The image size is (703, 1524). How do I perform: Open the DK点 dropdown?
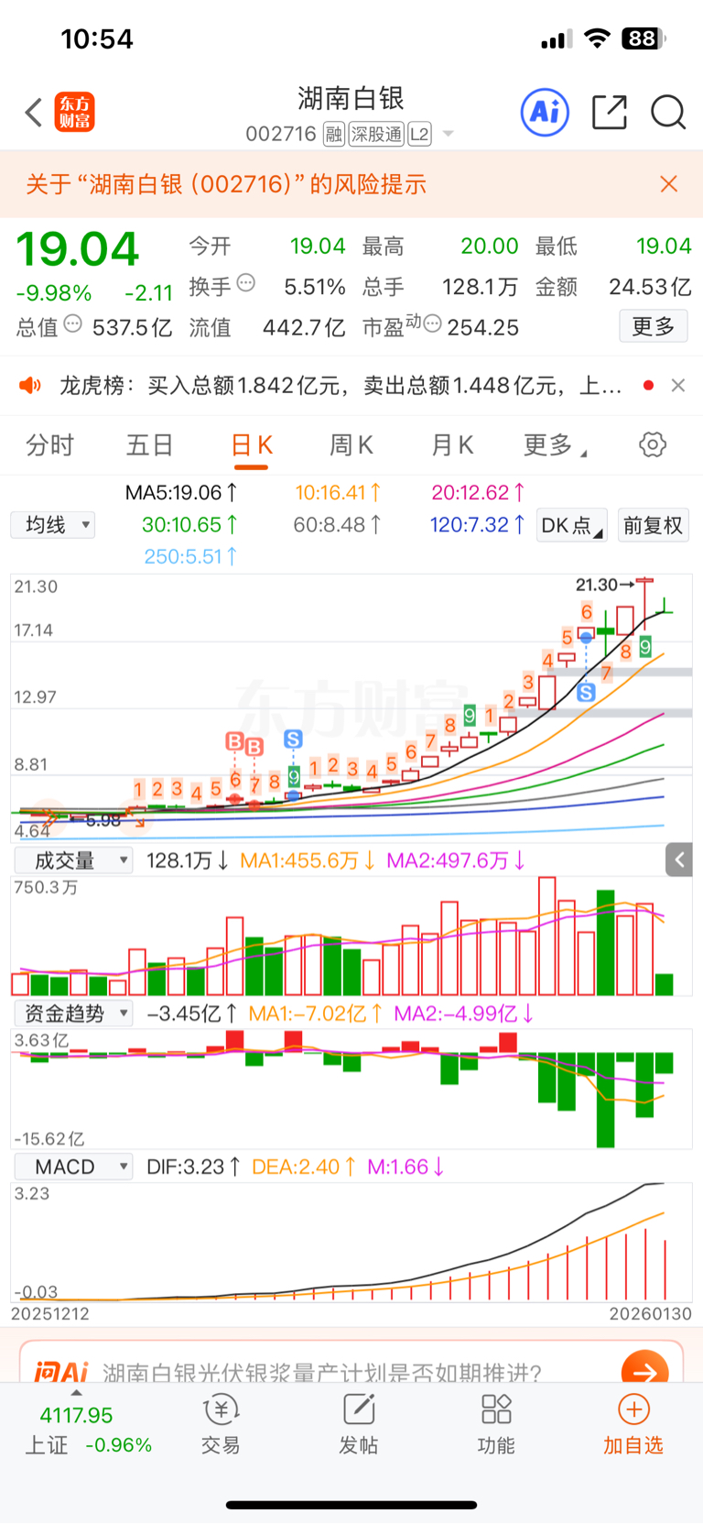click(572, 525)
